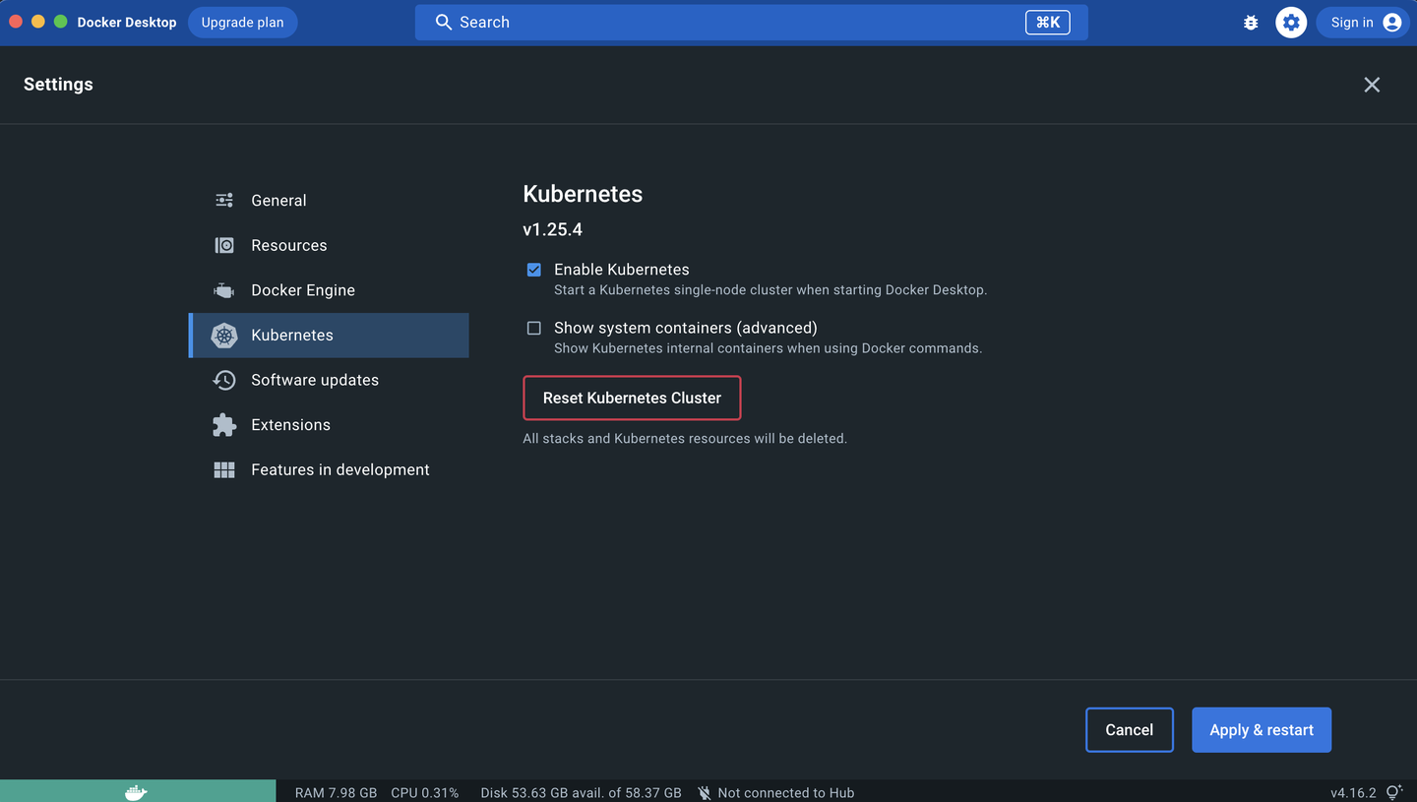The image size is (1417, 802).
Task: Click the Resources icon in the sidebar
Action: click(x=224, y=245)
